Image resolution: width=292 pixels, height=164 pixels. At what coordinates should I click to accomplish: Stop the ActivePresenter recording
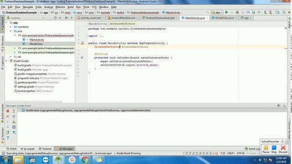coord(274,149)
